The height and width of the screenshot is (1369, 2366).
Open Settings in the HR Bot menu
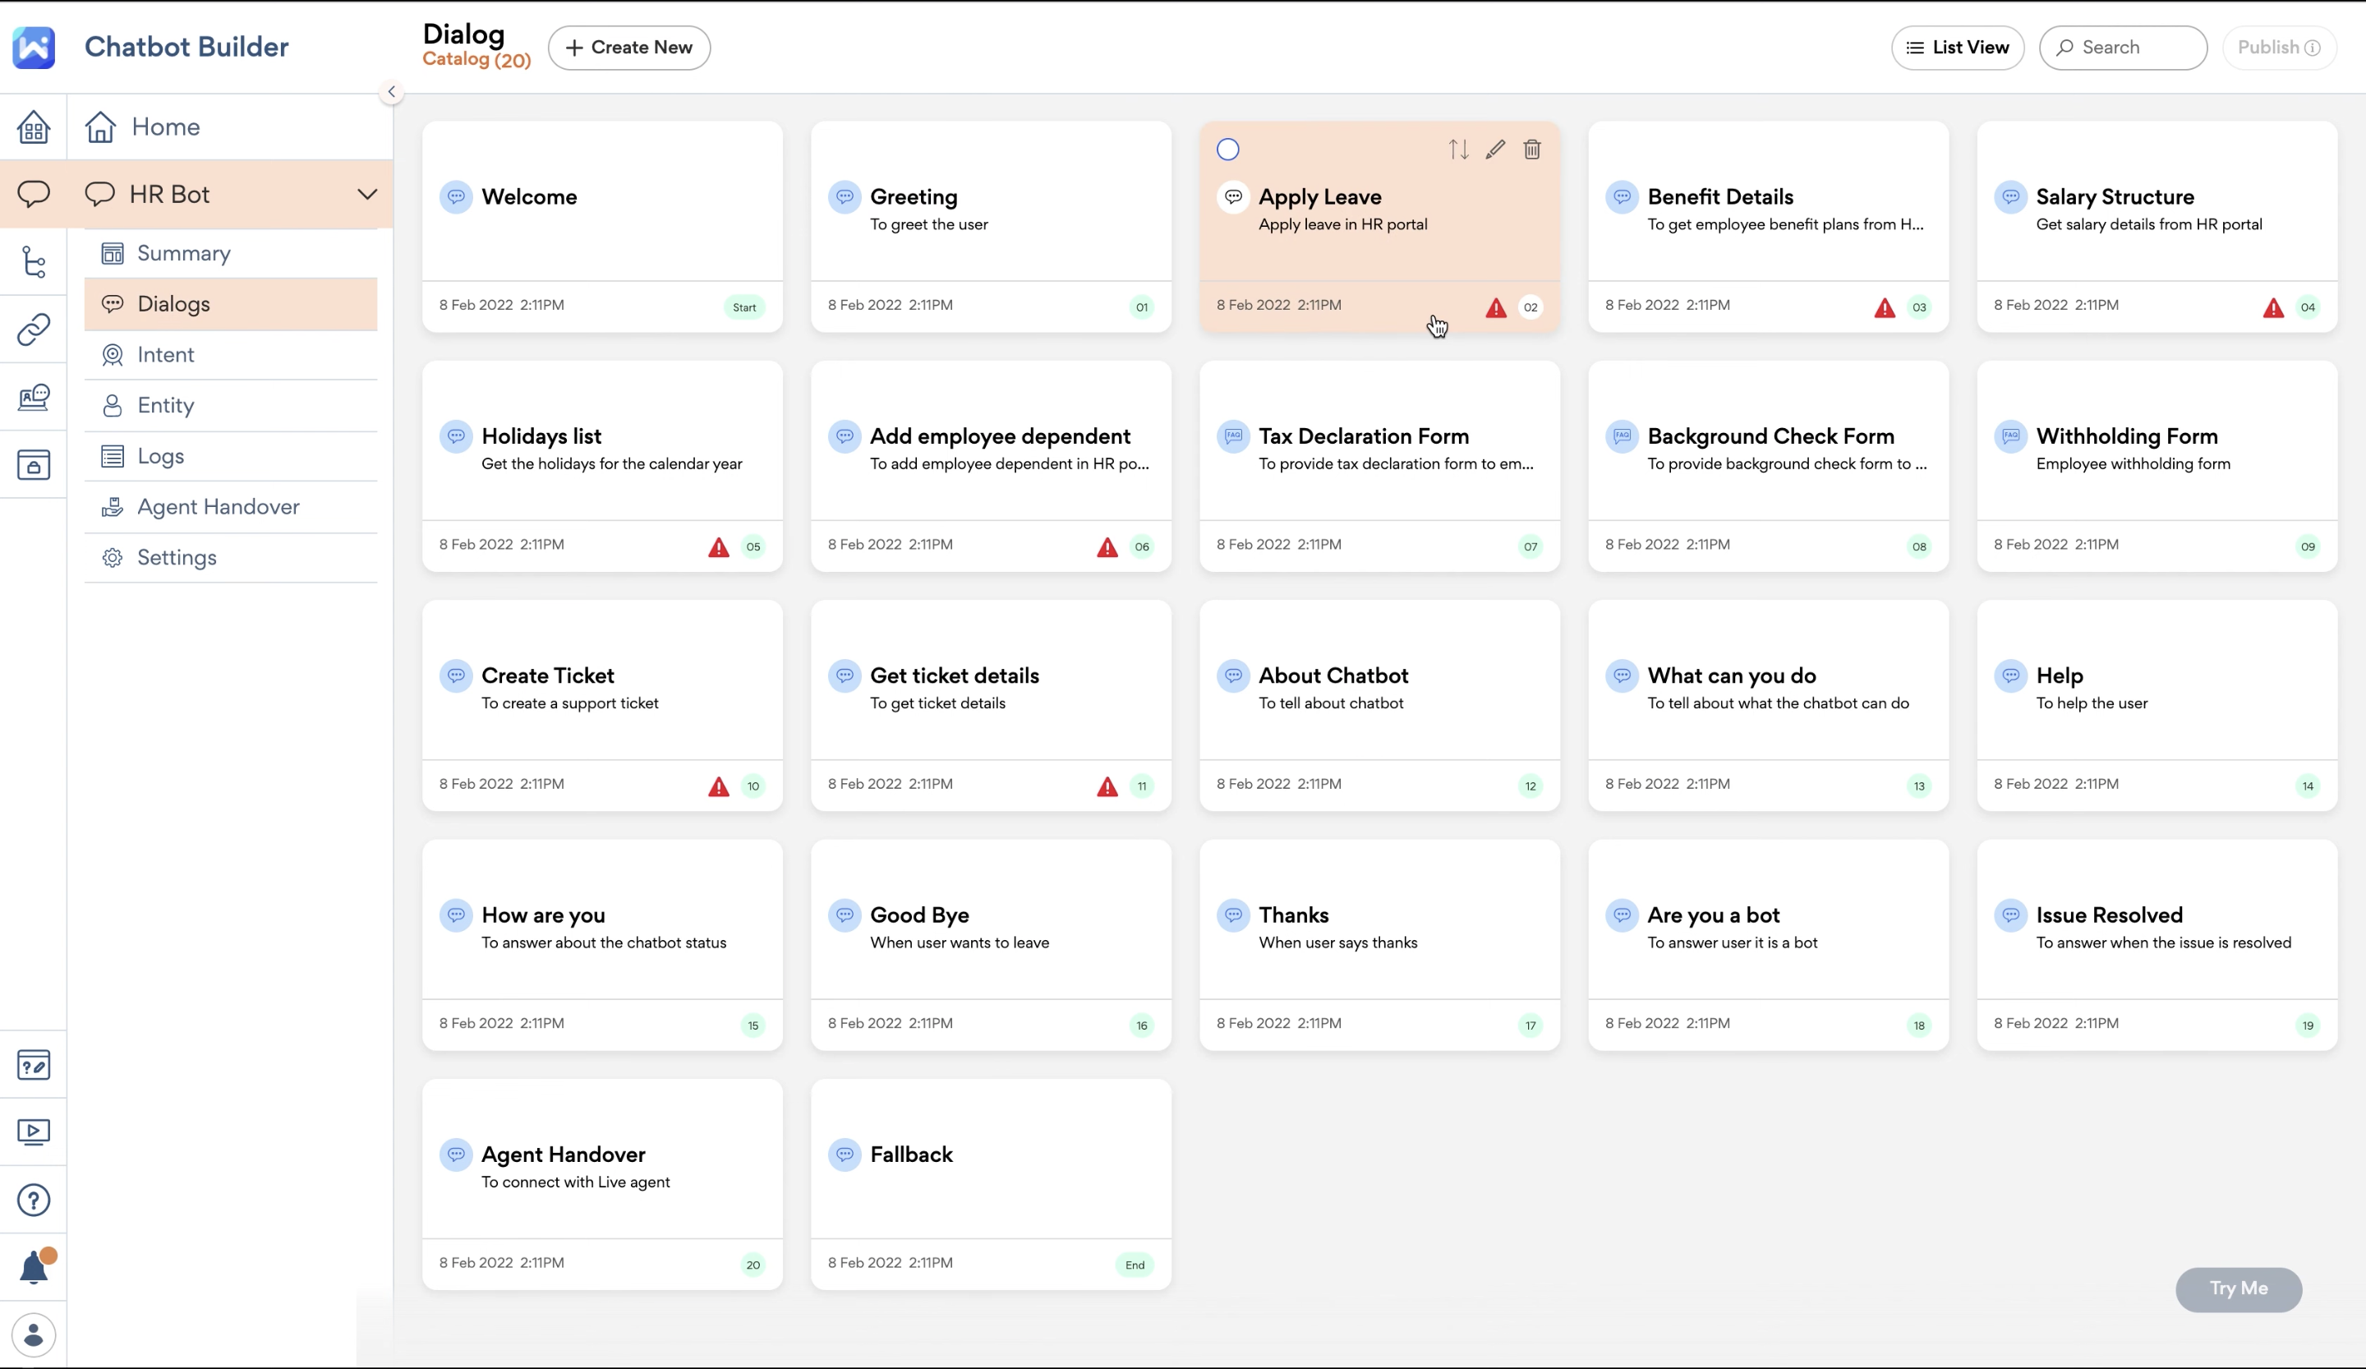(x=177, y=558)
